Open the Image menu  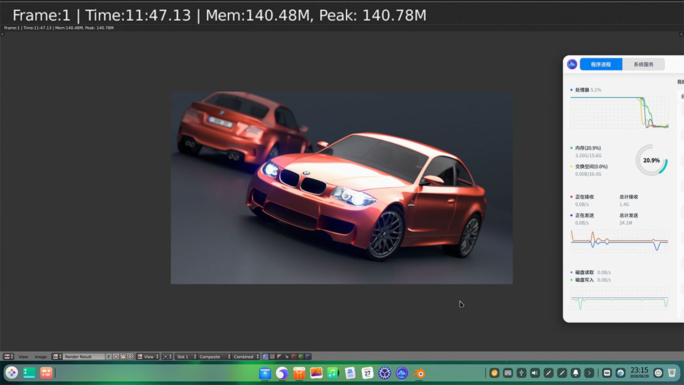(41, 356)
